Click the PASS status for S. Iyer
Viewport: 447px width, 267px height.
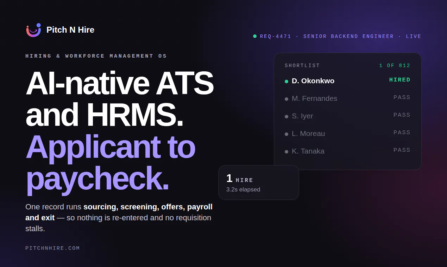(402, 115)
